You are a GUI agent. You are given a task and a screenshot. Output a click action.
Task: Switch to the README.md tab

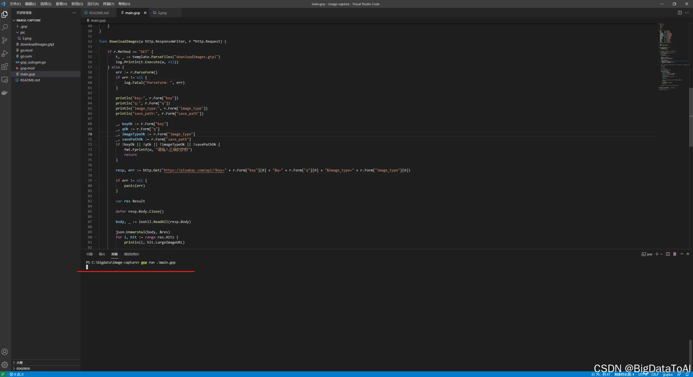(x=99, y=13)
